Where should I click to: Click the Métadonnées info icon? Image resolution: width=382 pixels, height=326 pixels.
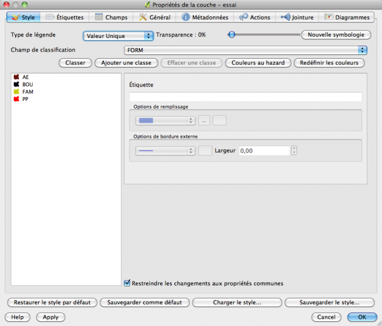tap(186, 17)
